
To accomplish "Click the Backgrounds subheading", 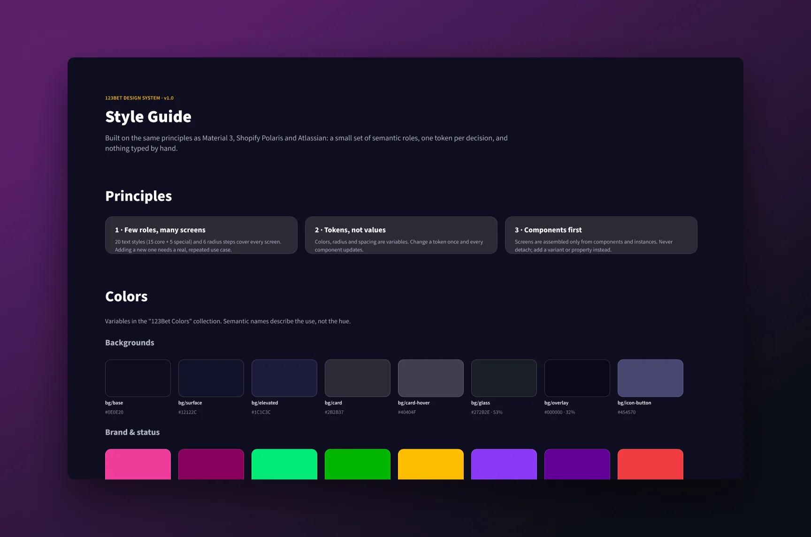I will (130, 343).
